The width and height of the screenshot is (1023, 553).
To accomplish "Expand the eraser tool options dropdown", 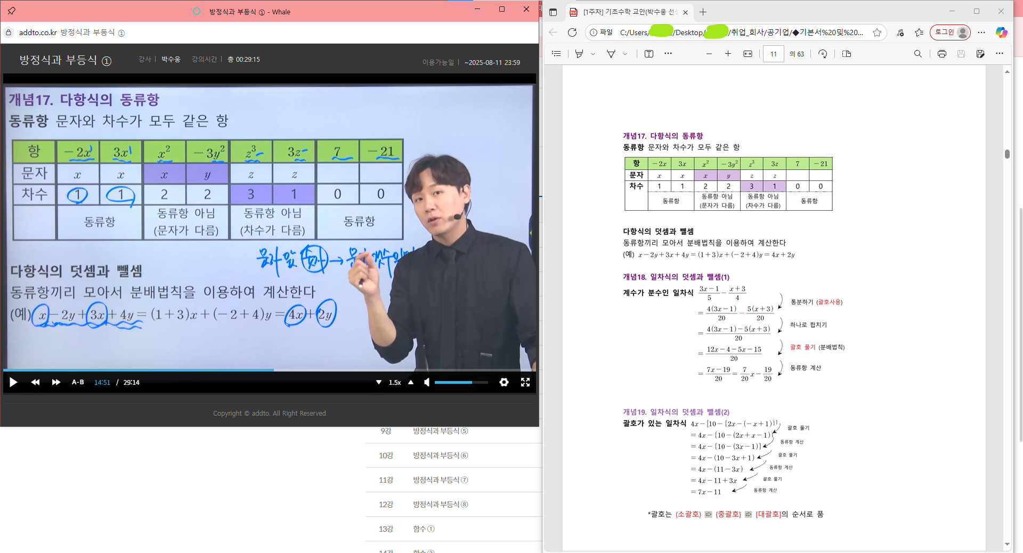I will pyautogui.click(x=625, y=54).
